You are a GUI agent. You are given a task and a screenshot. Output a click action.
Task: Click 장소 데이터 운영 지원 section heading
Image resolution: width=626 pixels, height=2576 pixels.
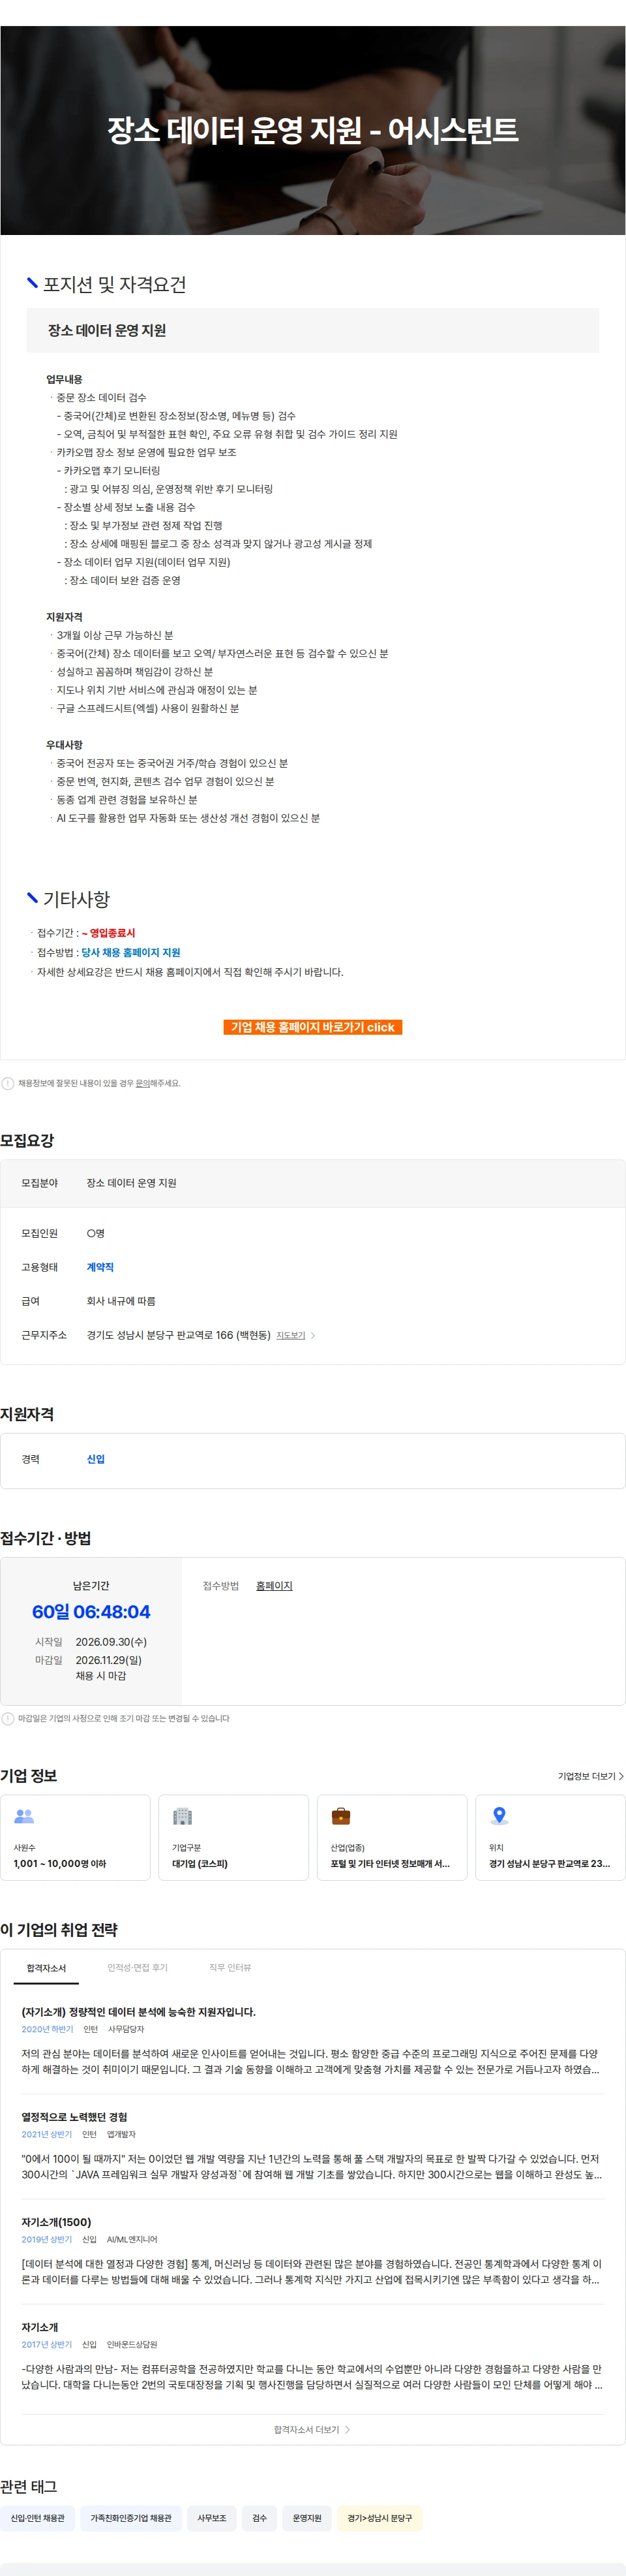point(107,330)
